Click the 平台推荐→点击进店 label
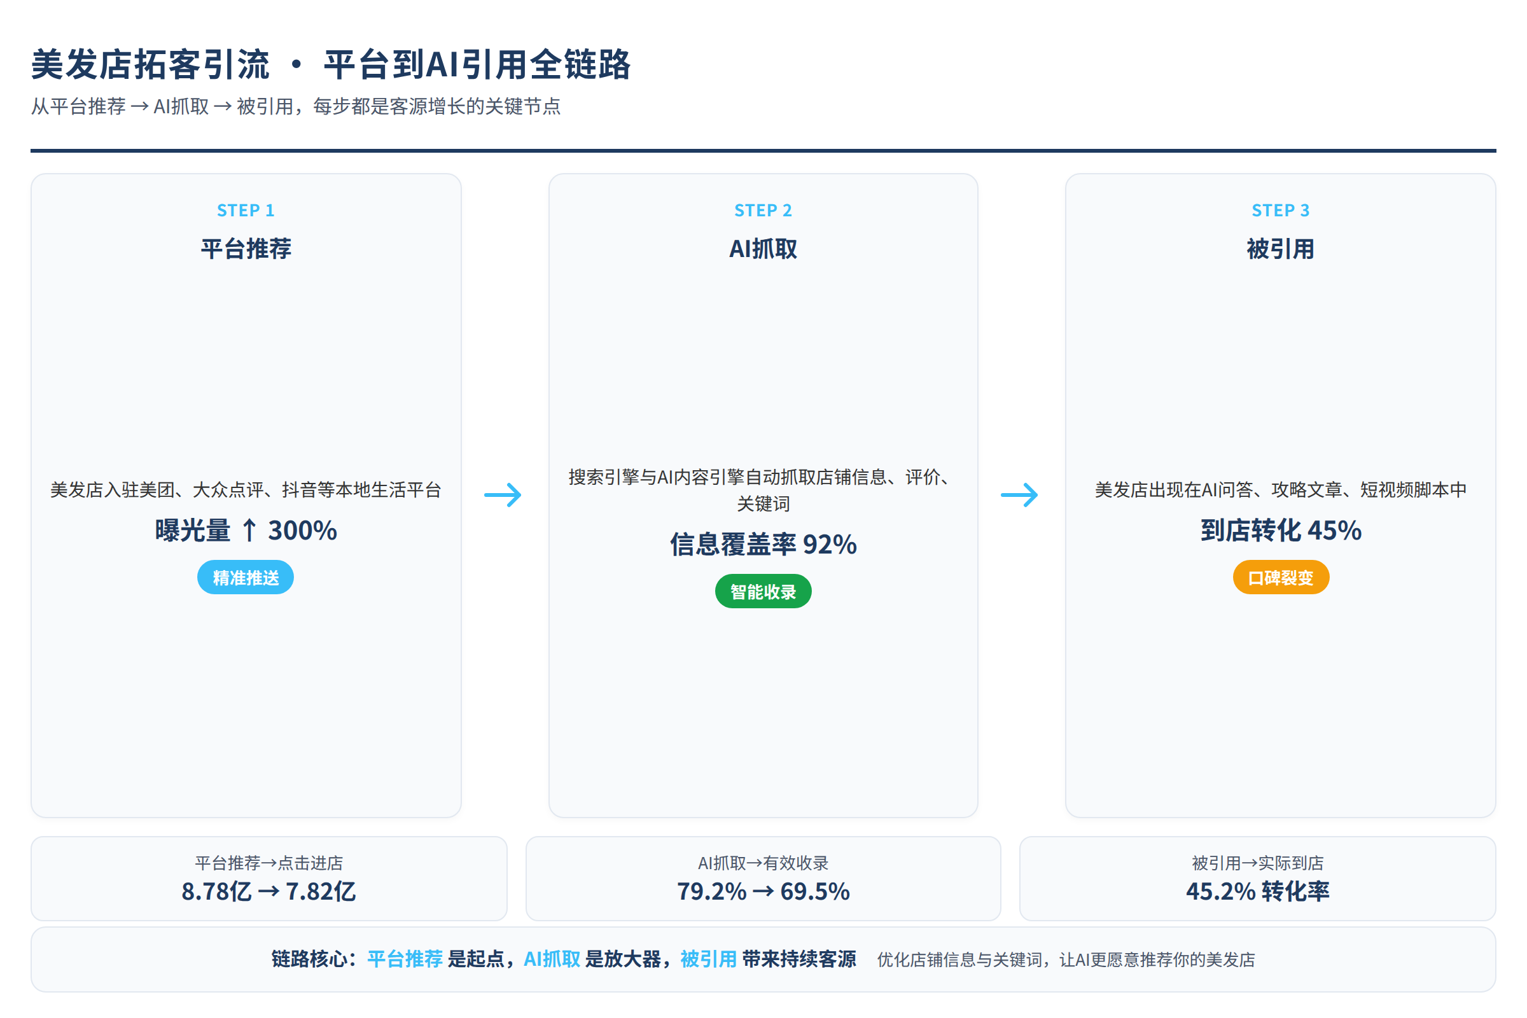Viewport: 1527px width, 1018px height. (x=268, y=863)
